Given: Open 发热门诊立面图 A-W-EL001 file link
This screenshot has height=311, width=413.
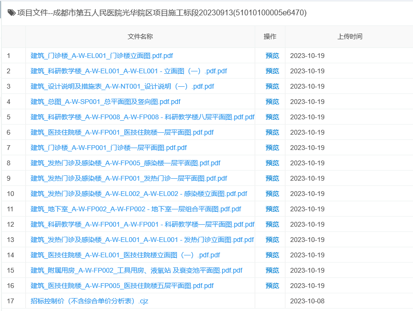Looking at the screenshot, I should pos(142,240).
